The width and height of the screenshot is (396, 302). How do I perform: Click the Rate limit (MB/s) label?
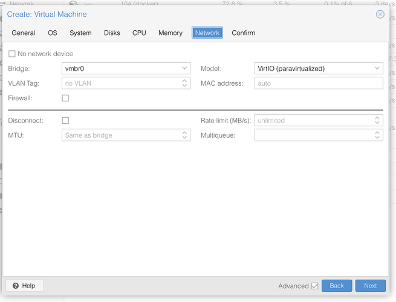(226, 120)
